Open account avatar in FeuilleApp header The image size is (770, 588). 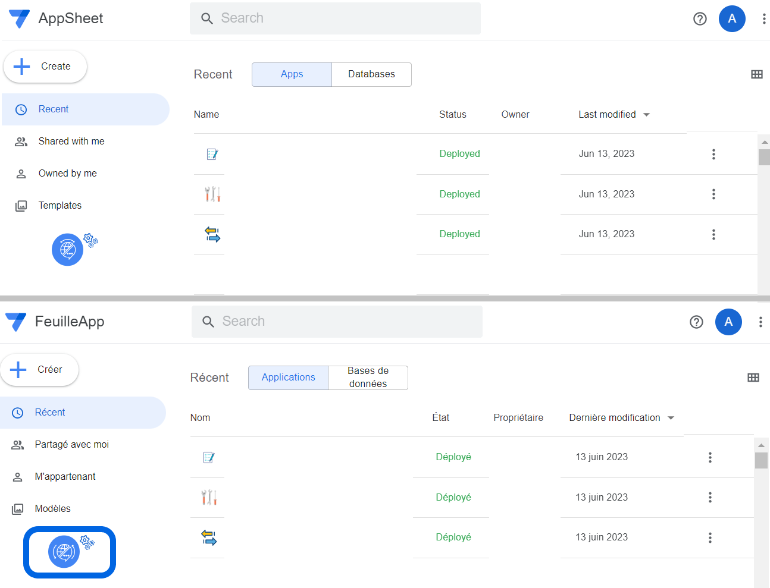point(728,322)
